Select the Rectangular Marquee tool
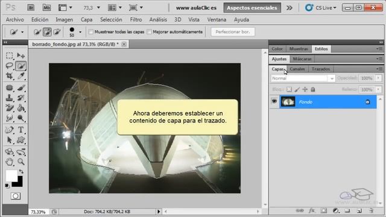Image resolution: width=386 pixels, height=217 pixels. point(10,55)
